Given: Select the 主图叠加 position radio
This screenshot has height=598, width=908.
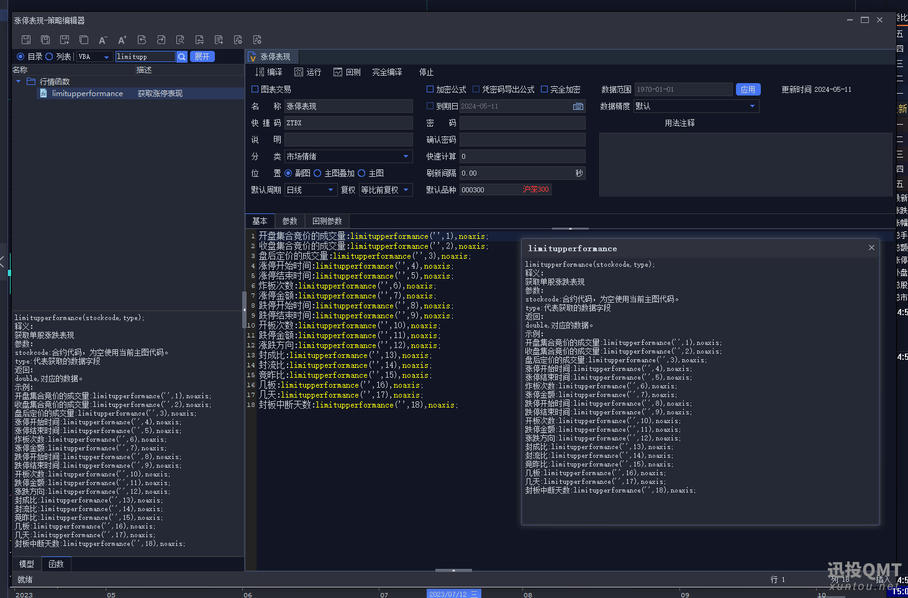Looking at the screenshot, I should click(317, 173).
